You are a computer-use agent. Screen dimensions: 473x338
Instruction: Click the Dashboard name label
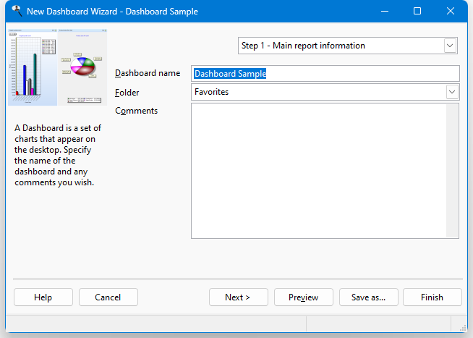coord(148,73)
